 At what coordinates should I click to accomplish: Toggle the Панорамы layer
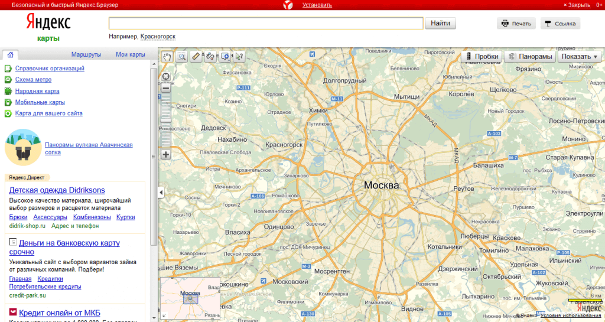point(530,57)
